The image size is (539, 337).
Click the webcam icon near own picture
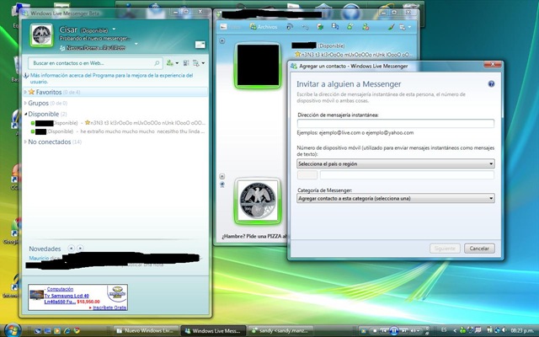[222, 185]
